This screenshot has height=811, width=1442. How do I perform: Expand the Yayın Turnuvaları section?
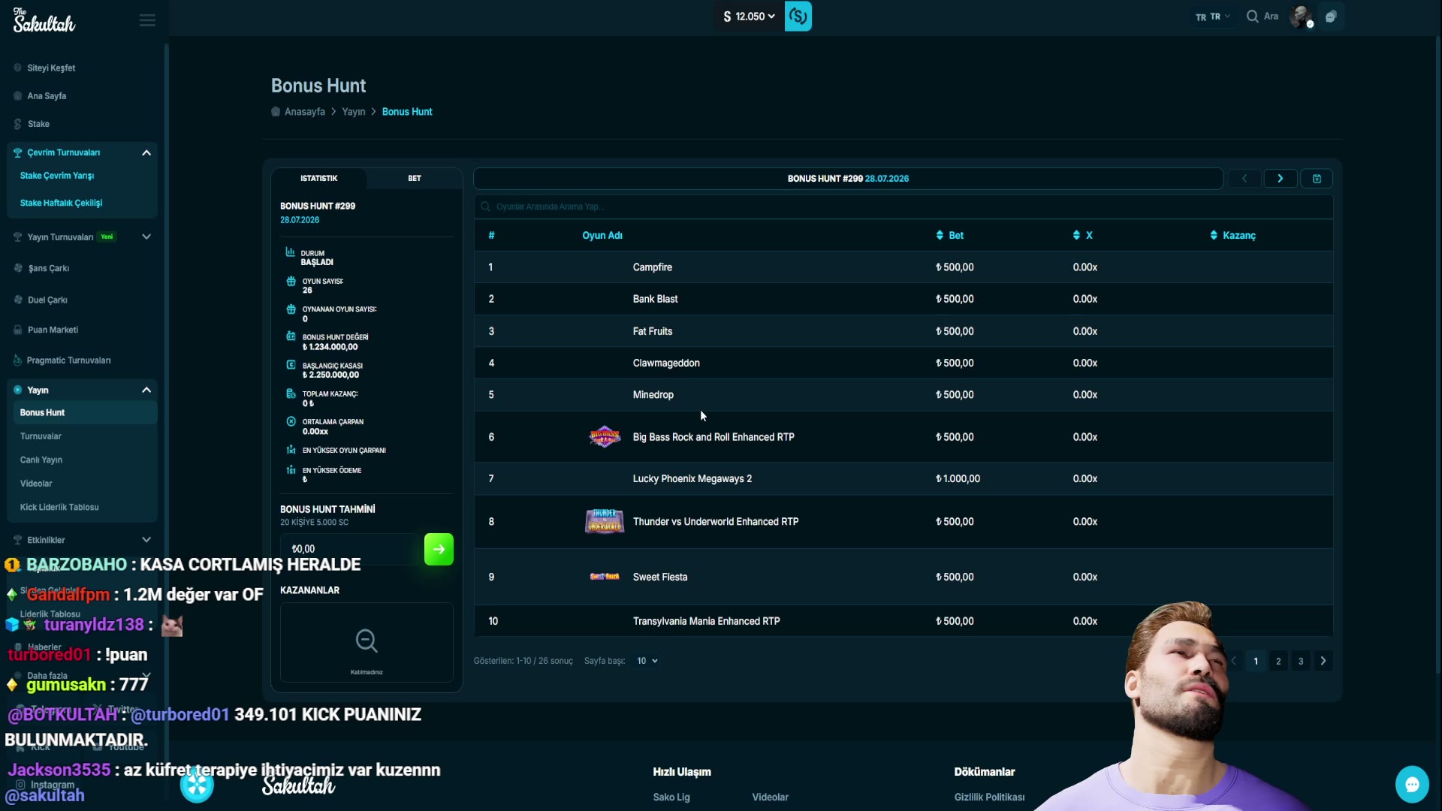(146, 237)
